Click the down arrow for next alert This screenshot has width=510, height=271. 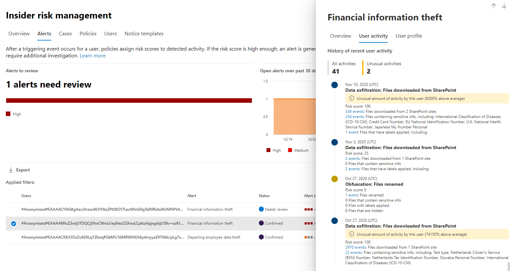point(504,6)
